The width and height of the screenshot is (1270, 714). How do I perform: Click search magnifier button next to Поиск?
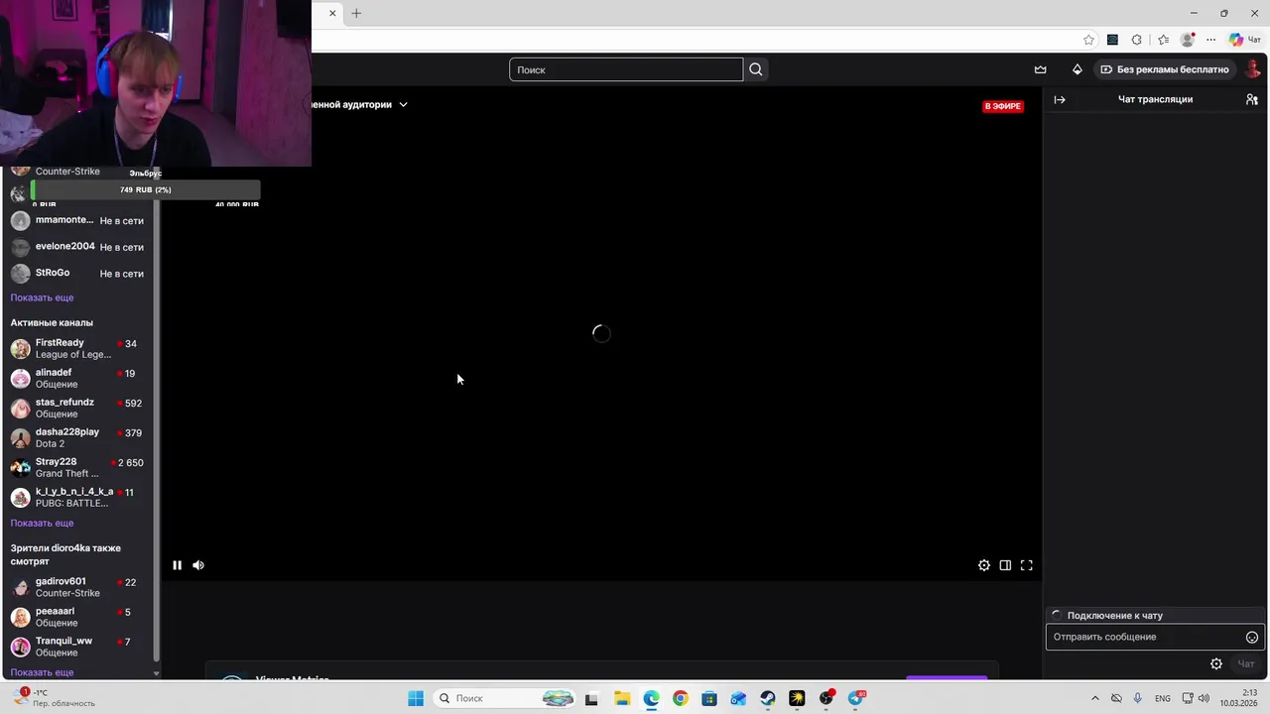coord(756,69)
